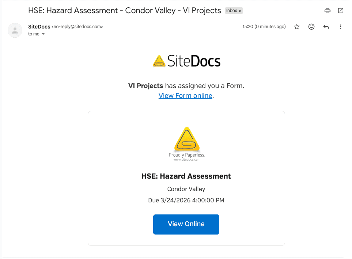Image resolution: width=352 pixels, height=259 pixels.
Task: Click the no-reply@sitedocs.com sender address
Action: click(77, 27)
